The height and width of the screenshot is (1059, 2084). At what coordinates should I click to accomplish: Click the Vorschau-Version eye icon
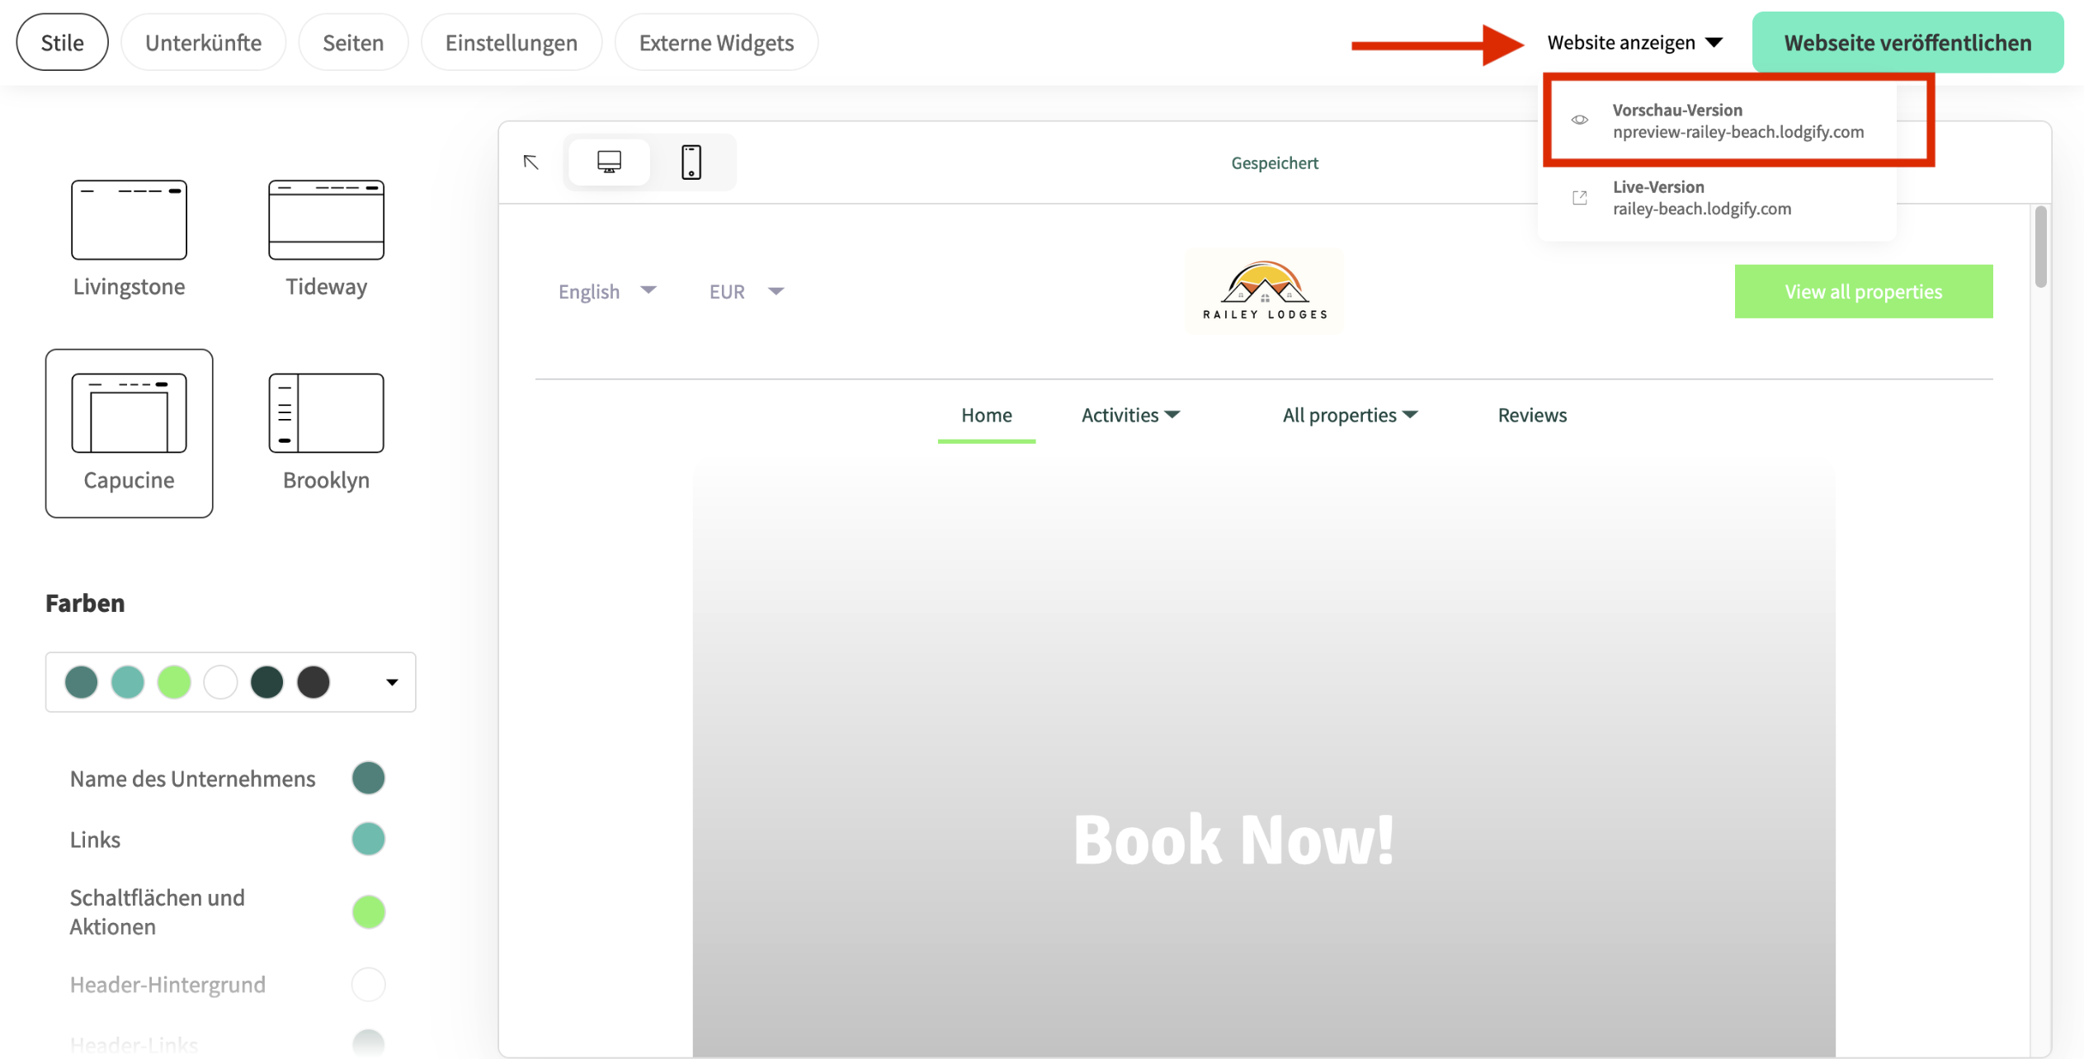point(1580,120)
